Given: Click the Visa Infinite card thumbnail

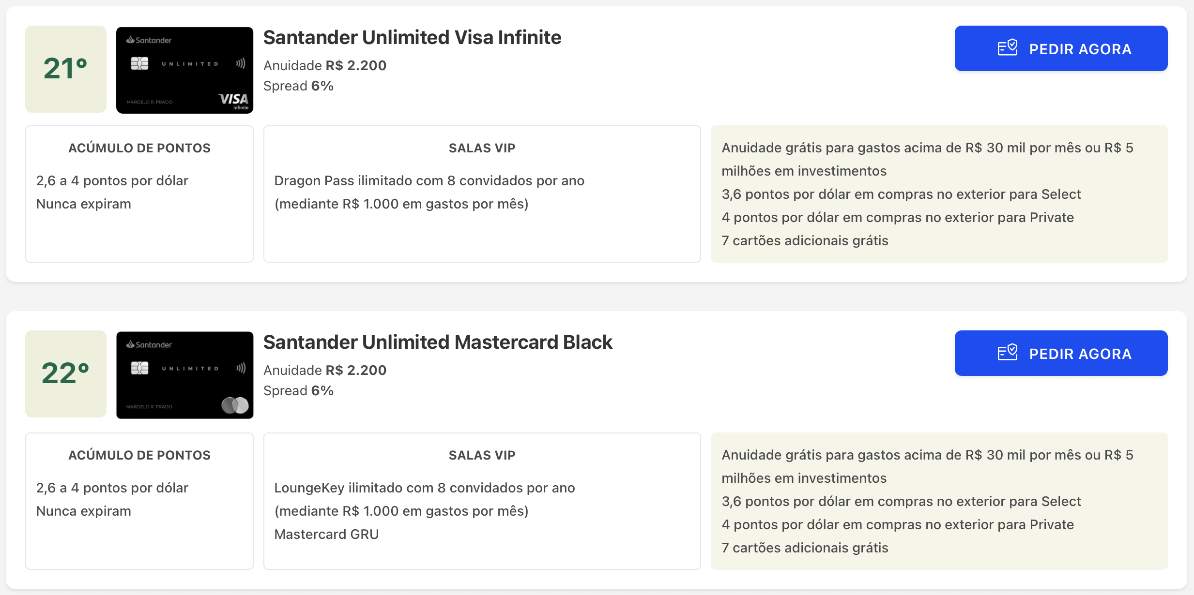Looking at the screenshot, I should pyautogui.click(x=184, y=70).
